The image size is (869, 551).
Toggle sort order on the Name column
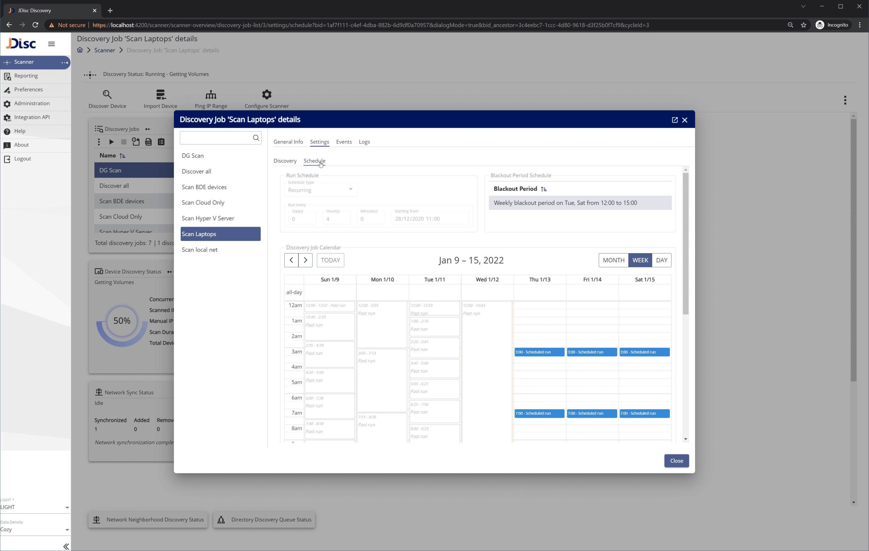tap(123, 155)
